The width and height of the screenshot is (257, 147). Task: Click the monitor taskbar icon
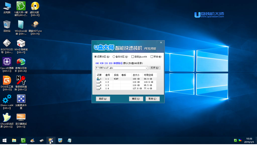(x=60, y=141)
